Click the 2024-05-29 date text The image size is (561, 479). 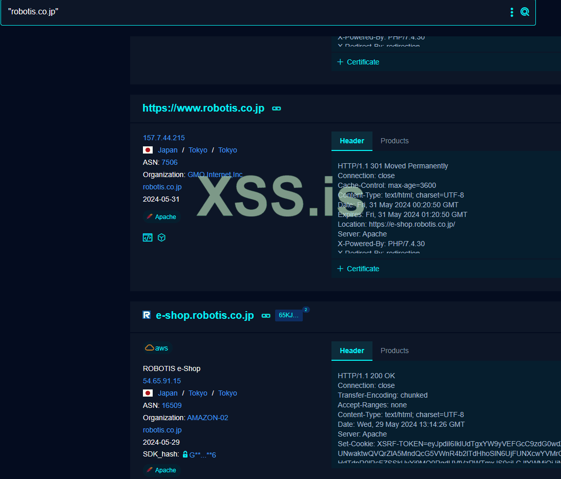[x=161, y=442]
